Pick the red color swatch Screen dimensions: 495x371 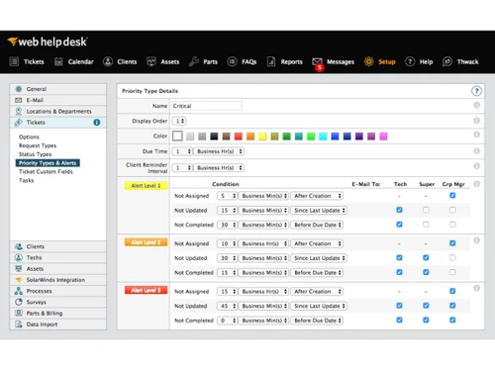239,137
